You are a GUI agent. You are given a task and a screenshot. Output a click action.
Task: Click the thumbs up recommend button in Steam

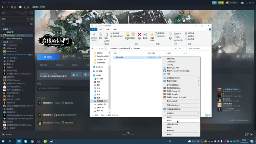(76, 75)
